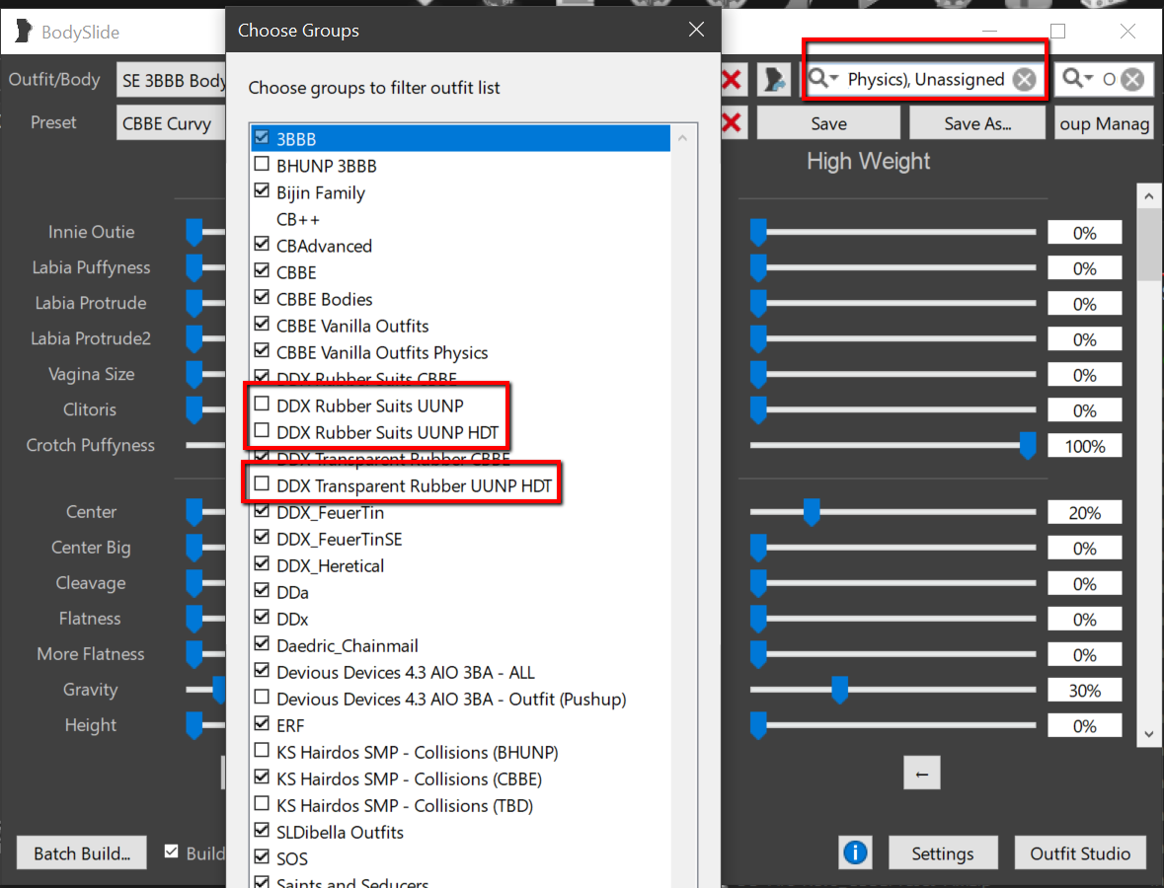Click the left arrow button under sliders
Viewport: 1164px width, 888px height.
pos(922,774)
